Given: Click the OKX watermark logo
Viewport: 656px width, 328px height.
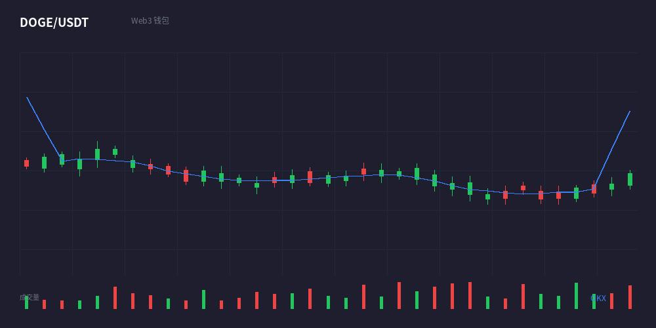Looking at the screenshot, I should 598,298.
